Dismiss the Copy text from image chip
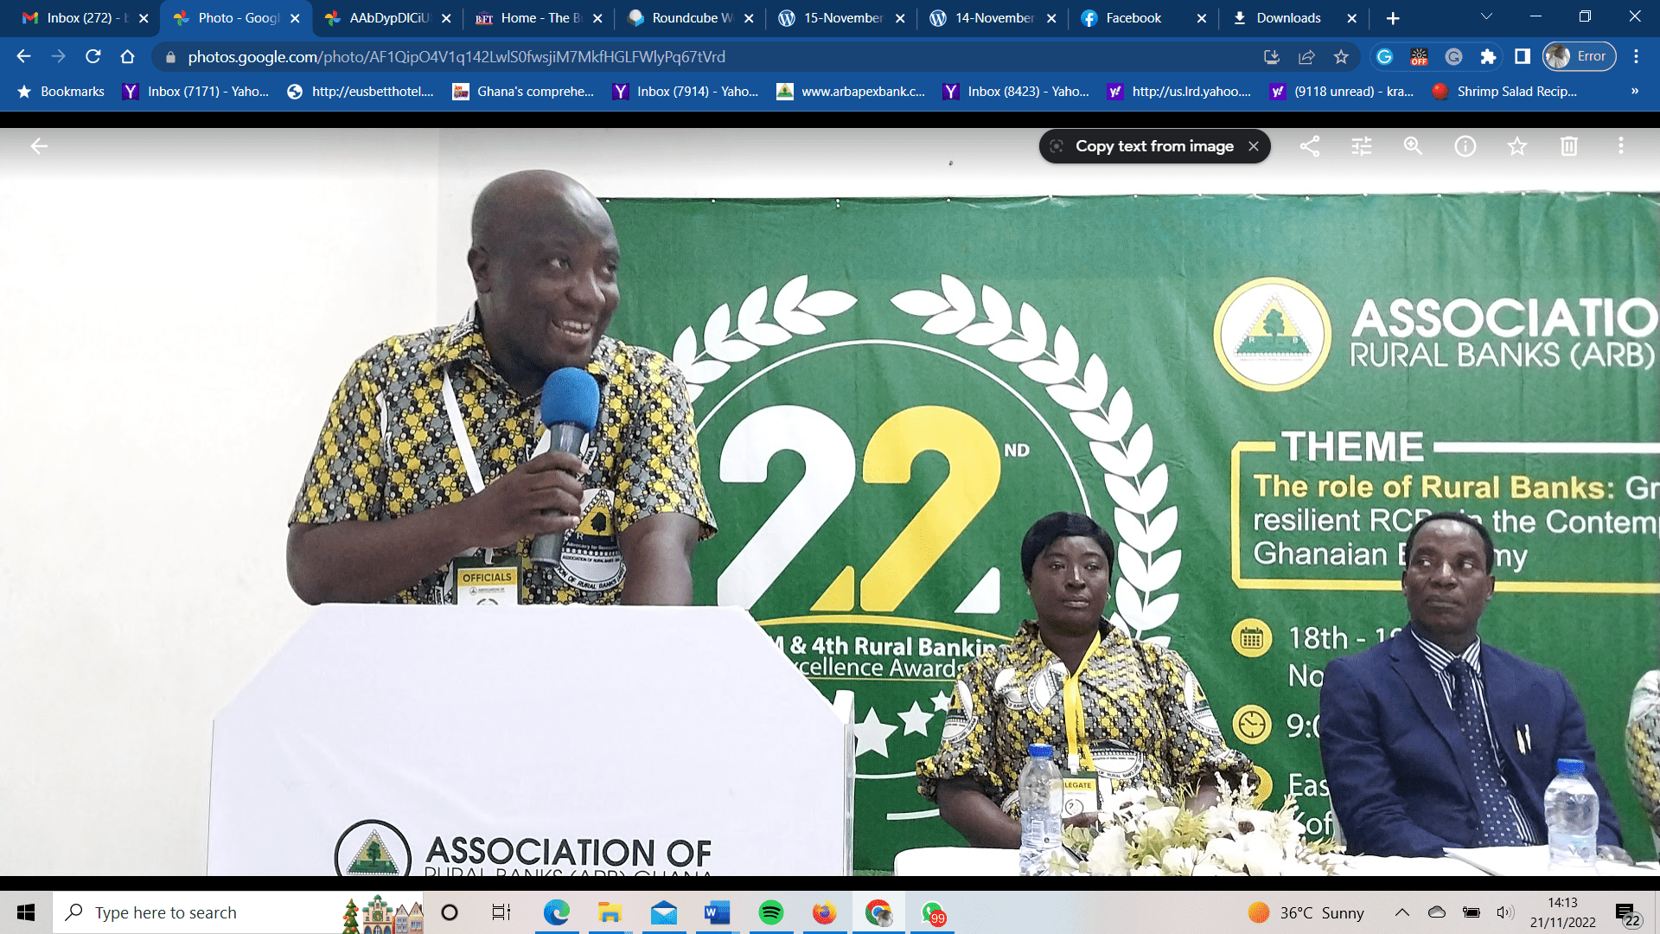 (1254, 146)
